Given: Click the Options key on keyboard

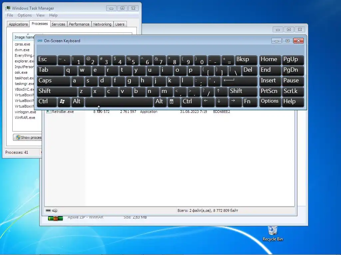Looking at the screenshot, I should (270, 102).
